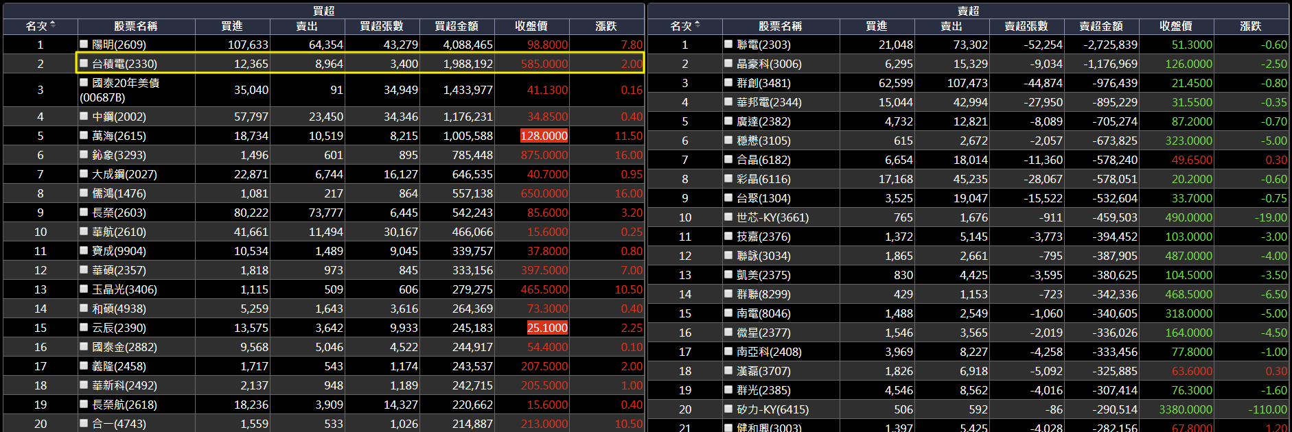Tick the checkbox for 鈊象(3293)
This screenshot has height=432, width=1292.
(84, 154)
